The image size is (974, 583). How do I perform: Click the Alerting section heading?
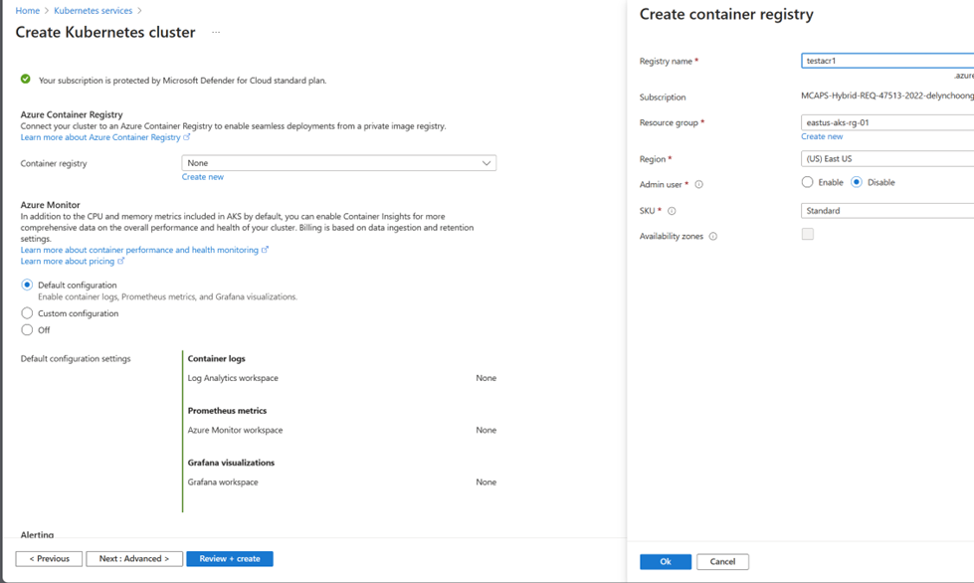37,534
